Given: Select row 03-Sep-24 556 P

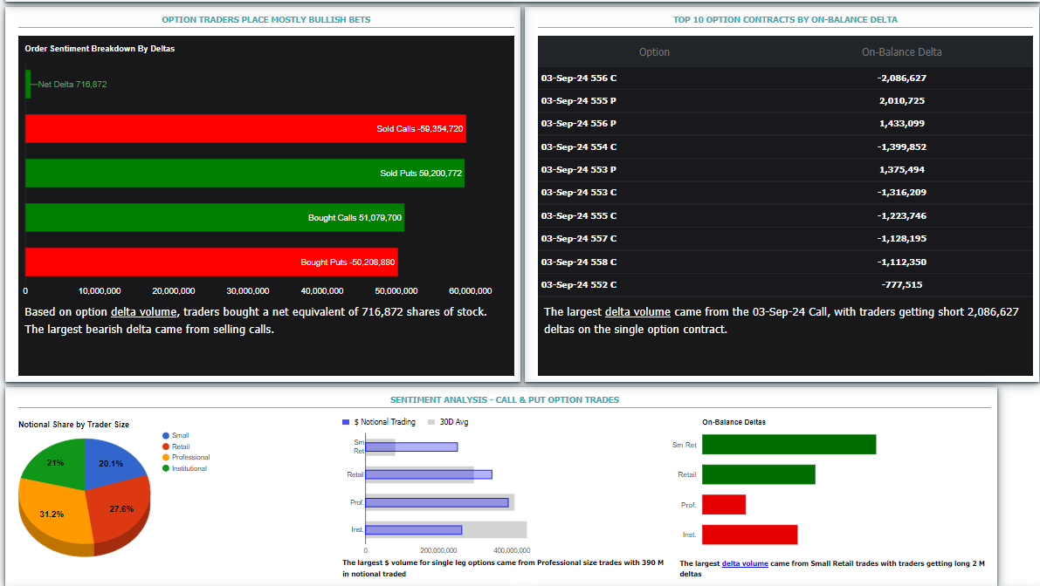Looking at the screenshot, I should click(785, 123).
